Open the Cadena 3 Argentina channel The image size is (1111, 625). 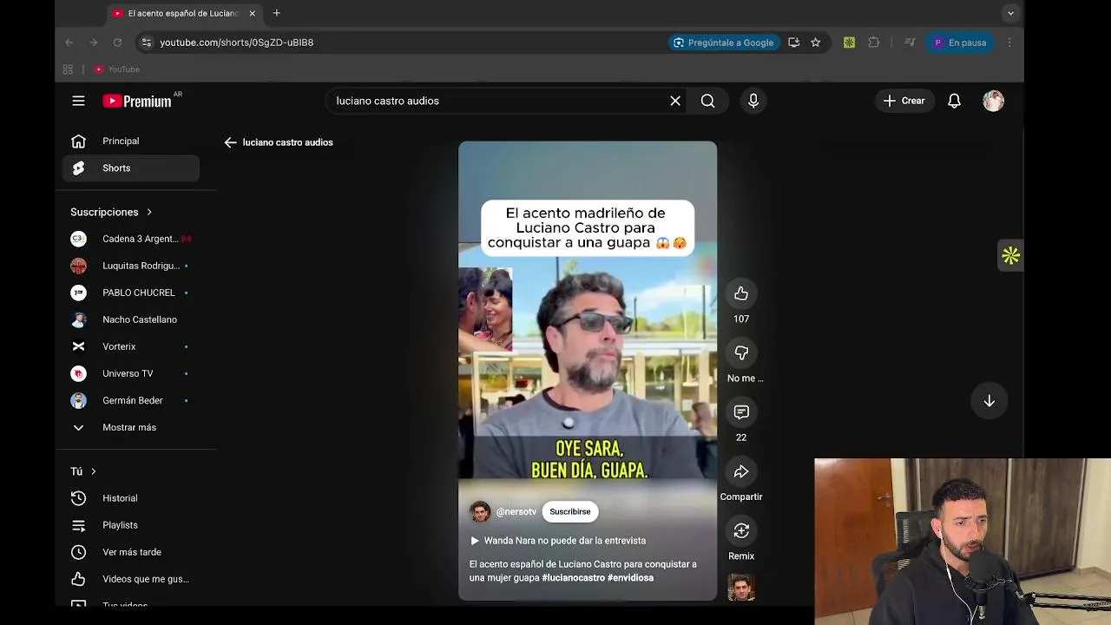[131, 239]
